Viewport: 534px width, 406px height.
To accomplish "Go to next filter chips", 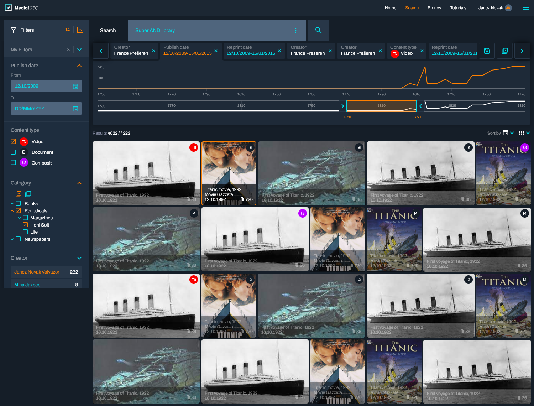I will click(x=522, y=51).
